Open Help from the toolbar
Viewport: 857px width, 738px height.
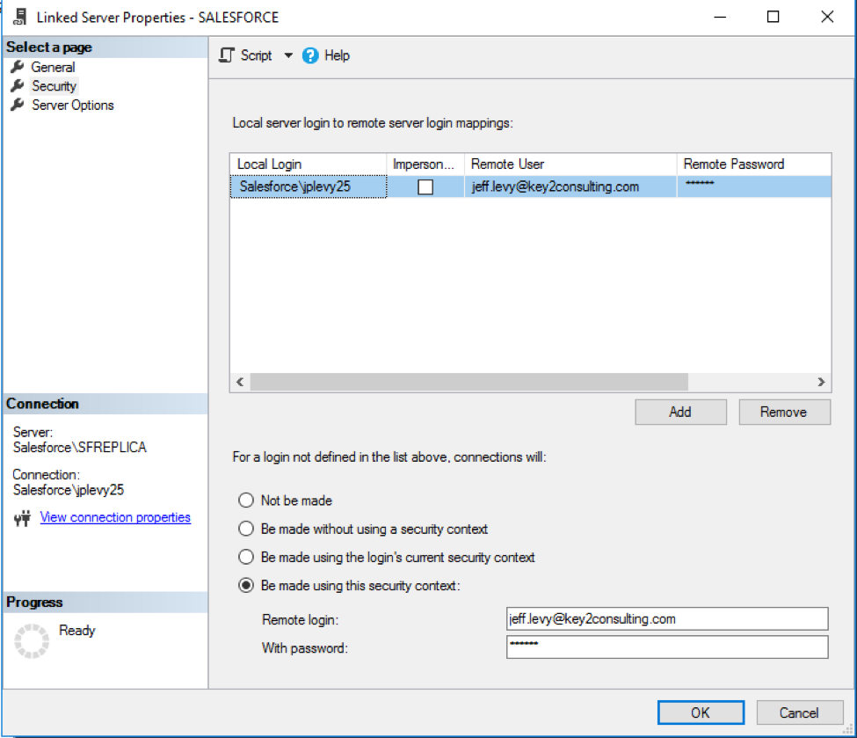tap(326, 55)
